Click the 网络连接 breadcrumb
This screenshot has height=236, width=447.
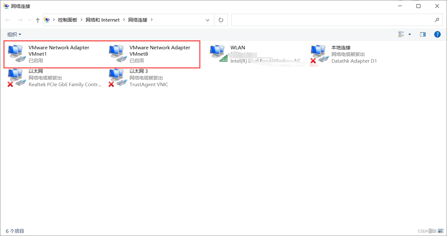coord(138,20)
